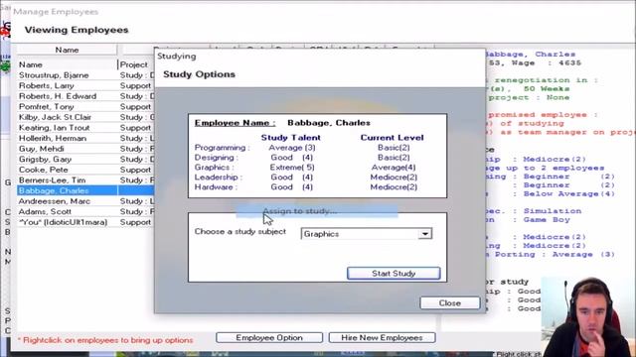
Task: Click the Game Boy platform text
Action: point(547,220)
